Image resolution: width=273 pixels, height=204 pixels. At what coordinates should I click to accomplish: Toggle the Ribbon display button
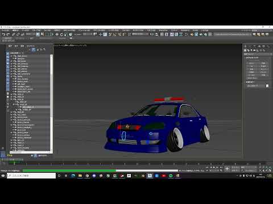172,35
